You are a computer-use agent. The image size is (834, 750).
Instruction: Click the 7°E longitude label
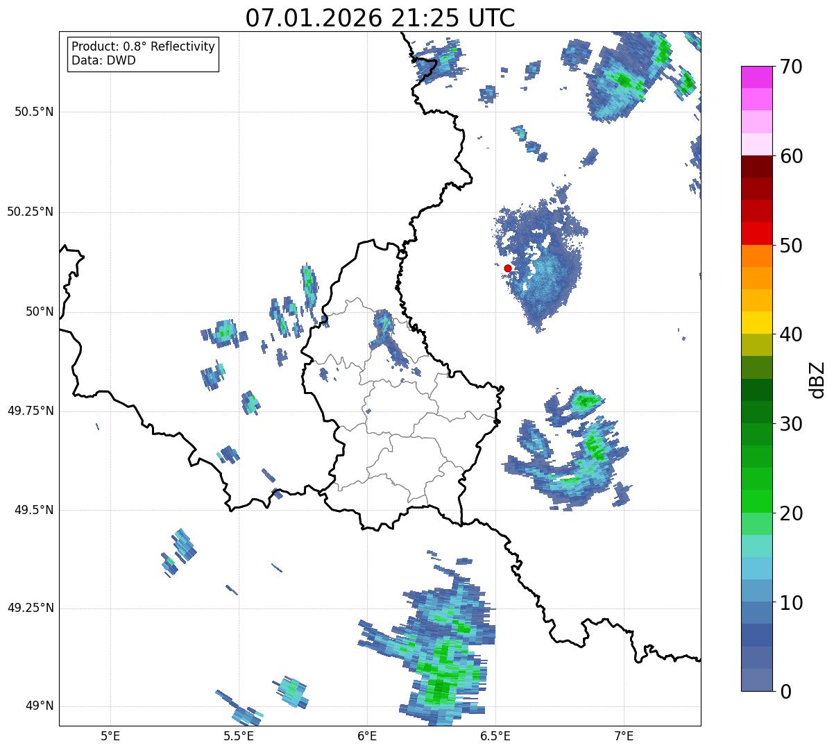tap(624, 736)
